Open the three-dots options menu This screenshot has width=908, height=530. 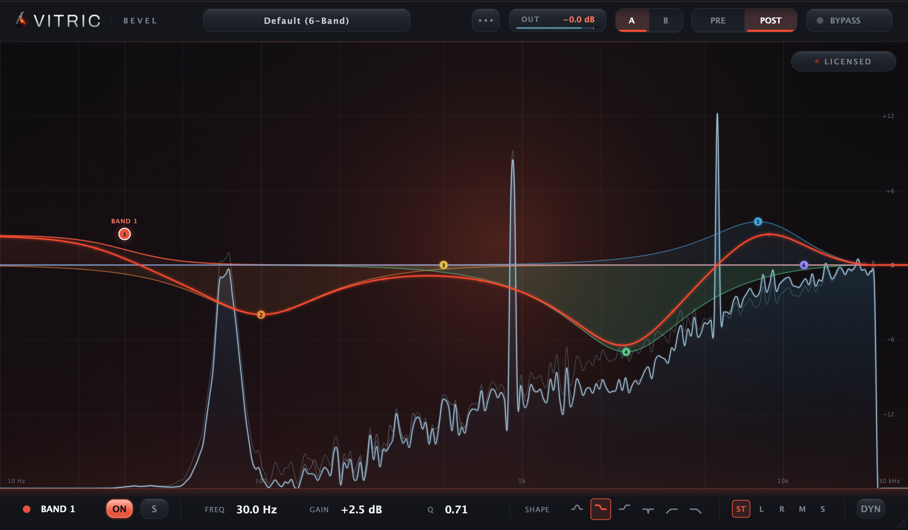click(486, 20)
